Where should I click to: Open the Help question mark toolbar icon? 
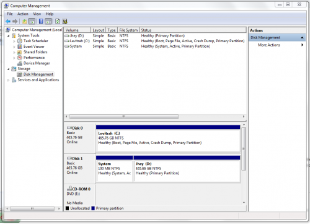[x=41, y=21]
